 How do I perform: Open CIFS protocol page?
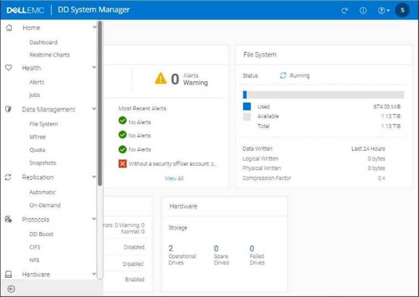(35, 247)
